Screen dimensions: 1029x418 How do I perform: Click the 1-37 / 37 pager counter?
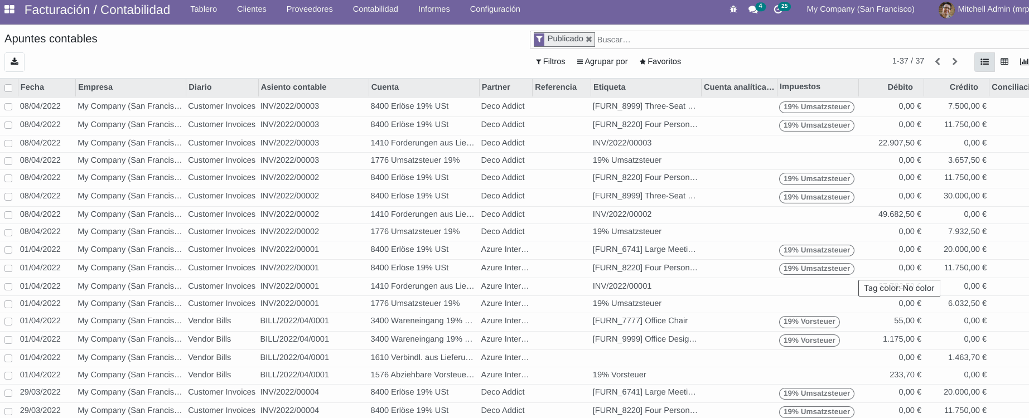coord(908,61)
